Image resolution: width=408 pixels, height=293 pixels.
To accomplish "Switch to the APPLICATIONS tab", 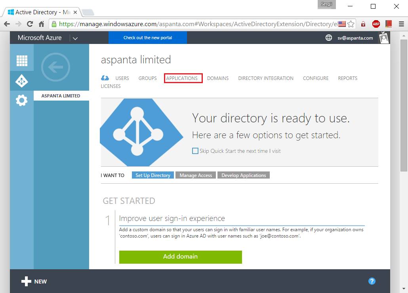I will click(183, 78).
